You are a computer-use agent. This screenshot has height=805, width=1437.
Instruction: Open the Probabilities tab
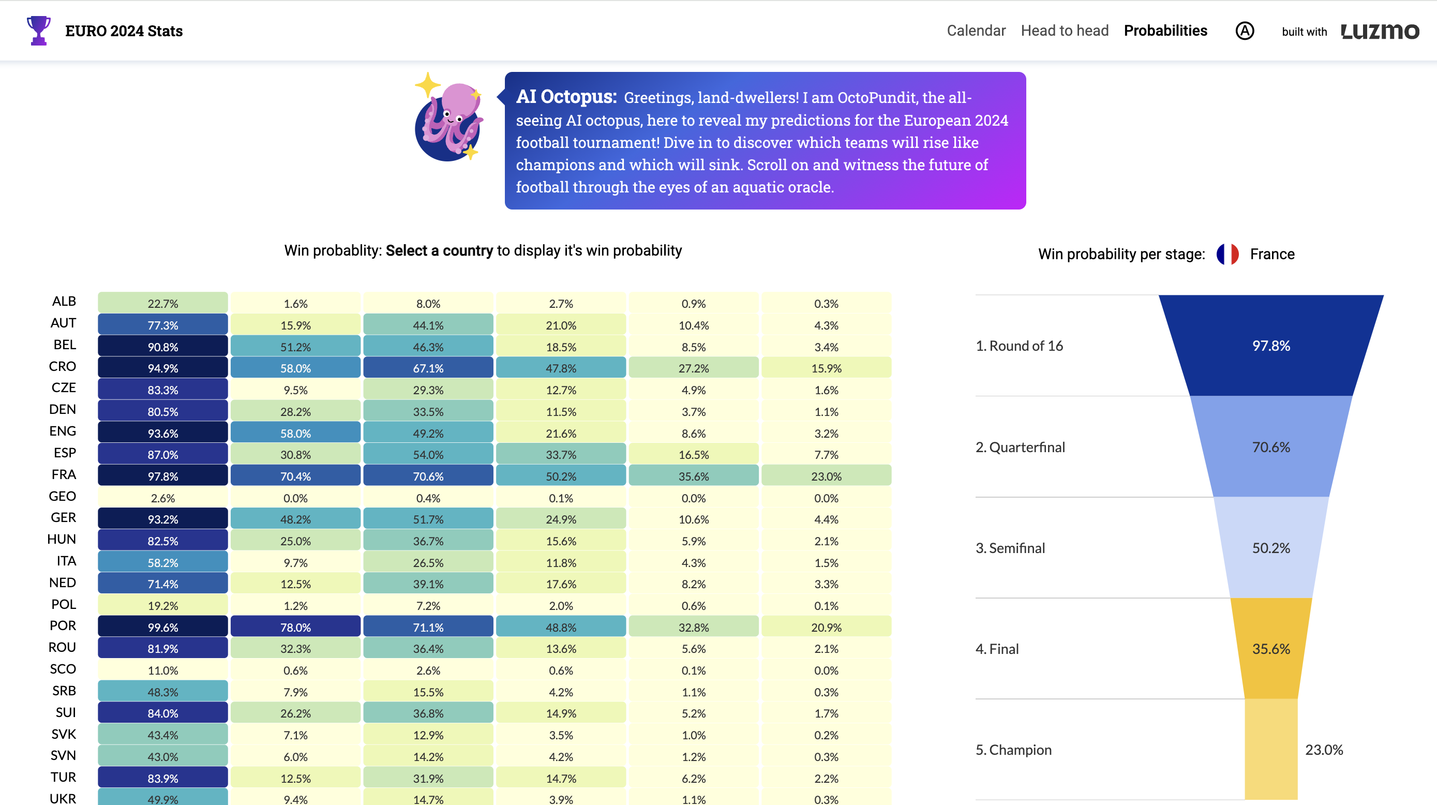coord(1165,31)
